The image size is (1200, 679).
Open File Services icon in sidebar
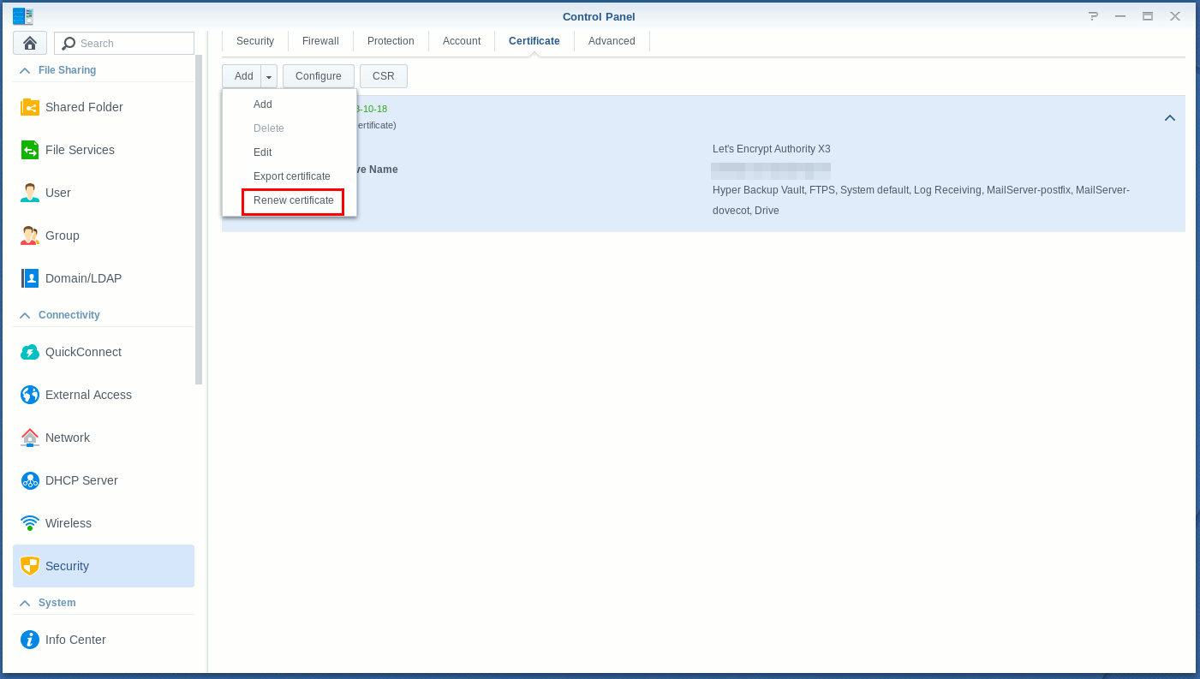click(30, 150)
